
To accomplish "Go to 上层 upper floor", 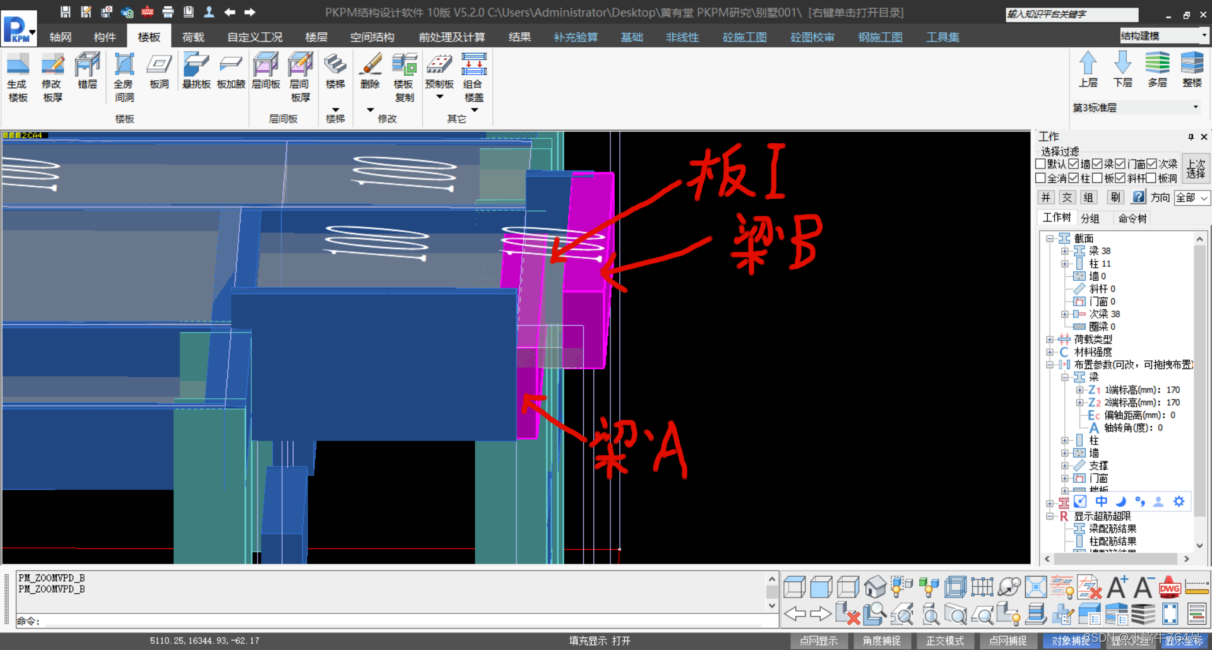I will [1088, 63].
